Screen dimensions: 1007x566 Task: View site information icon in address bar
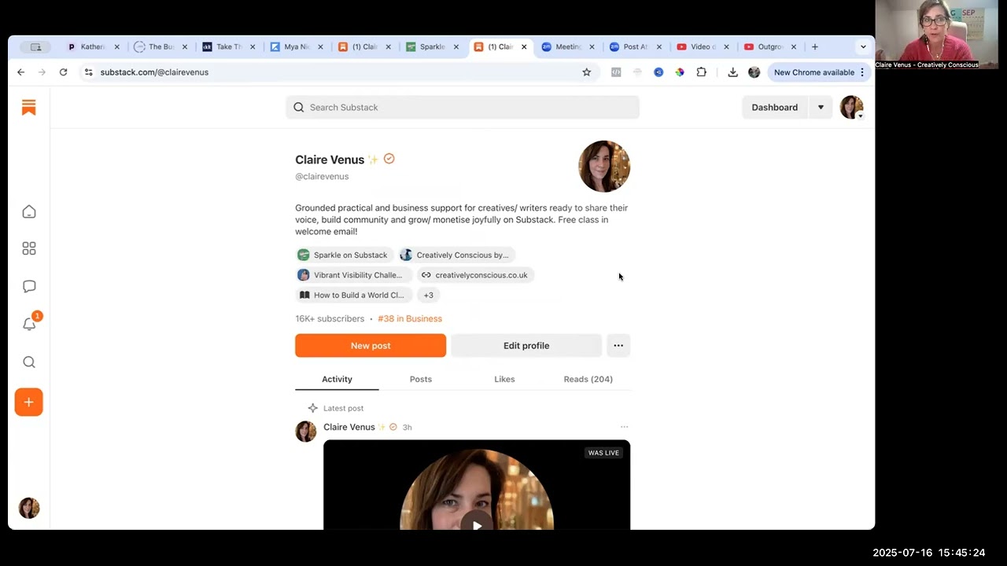coord(89,72)
